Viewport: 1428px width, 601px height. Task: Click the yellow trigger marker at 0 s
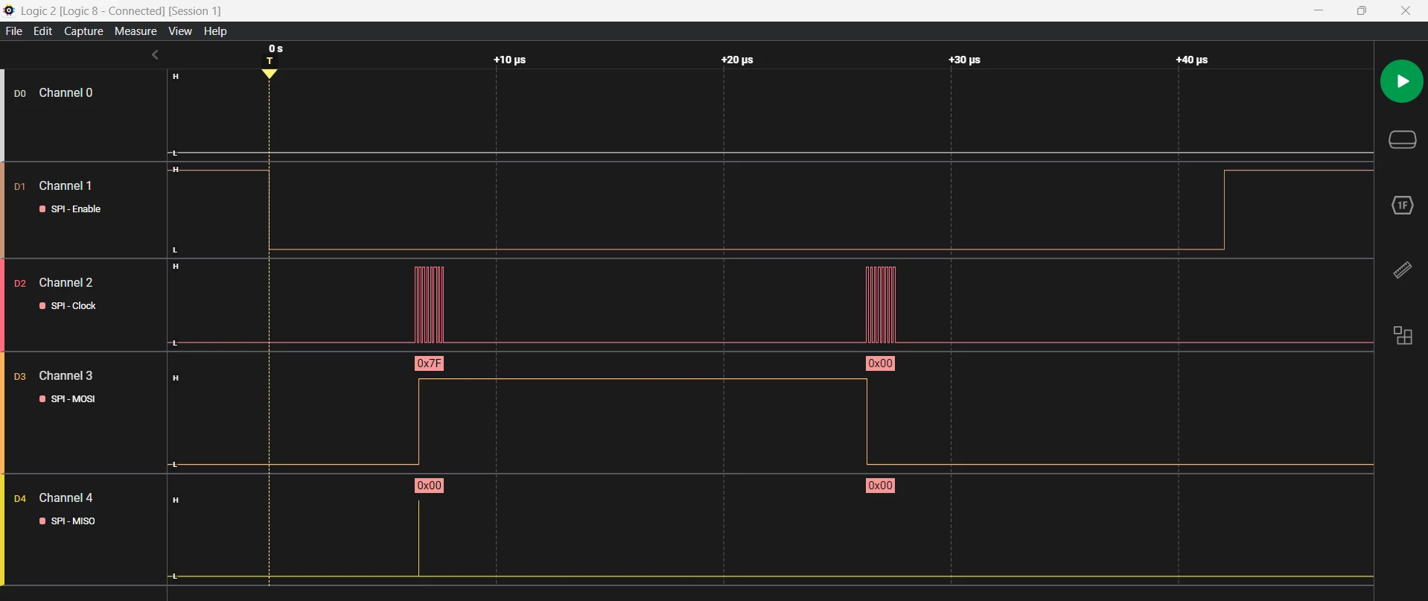coord(270,74)
